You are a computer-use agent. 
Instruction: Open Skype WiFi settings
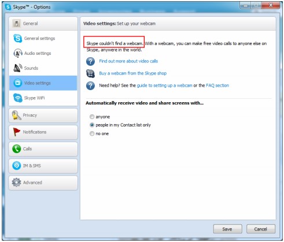point(43,98)
